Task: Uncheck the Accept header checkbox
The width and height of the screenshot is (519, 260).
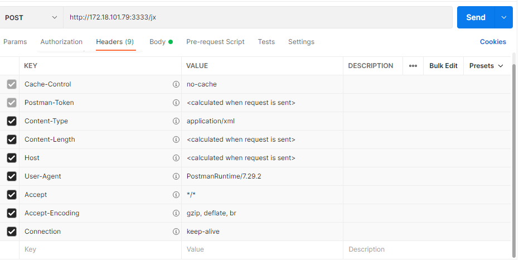Action: point(12,195)
